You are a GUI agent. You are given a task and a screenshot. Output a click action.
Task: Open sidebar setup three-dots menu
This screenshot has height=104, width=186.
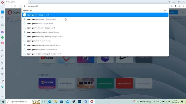[x=2, y=97]
